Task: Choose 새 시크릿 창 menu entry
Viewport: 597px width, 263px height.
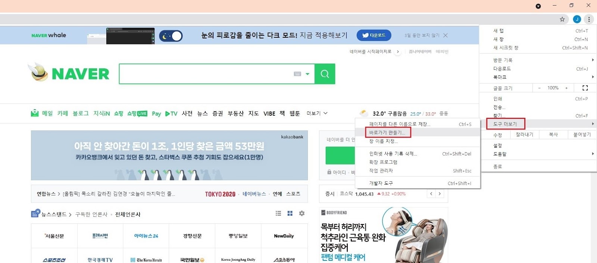Action: (x=538, y=48)
